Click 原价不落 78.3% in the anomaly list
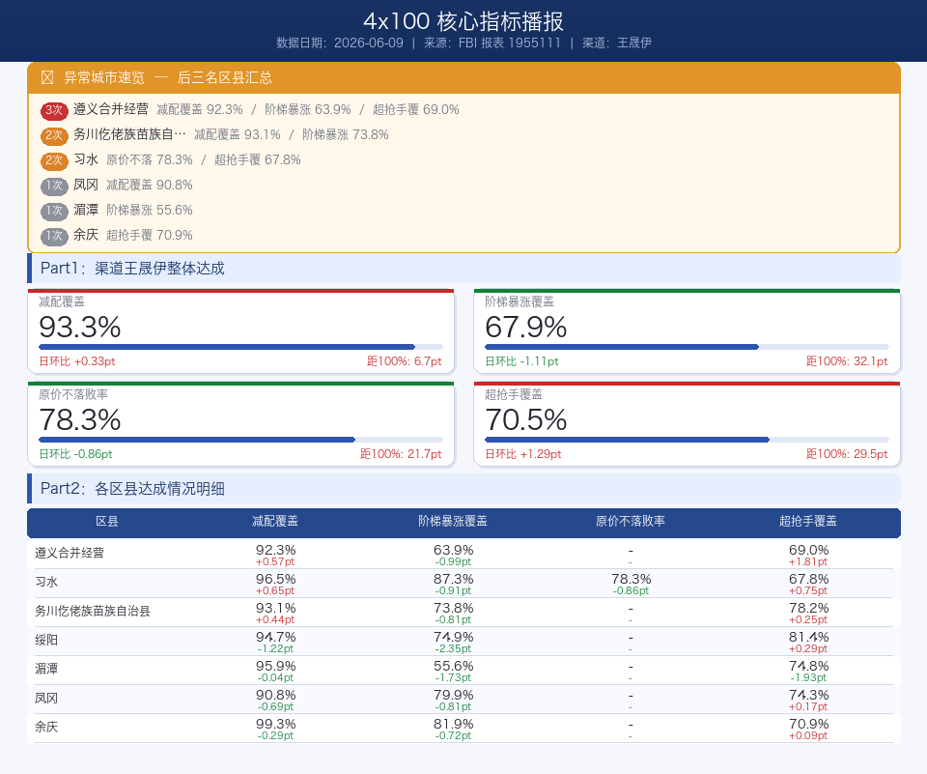The height and width of the screenshot is (774, 927). point(150,160)
